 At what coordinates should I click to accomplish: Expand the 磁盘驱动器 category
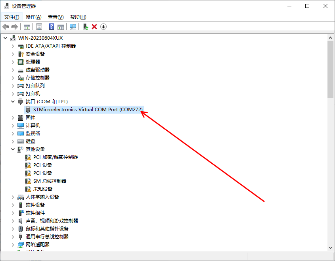coord(13,70)
